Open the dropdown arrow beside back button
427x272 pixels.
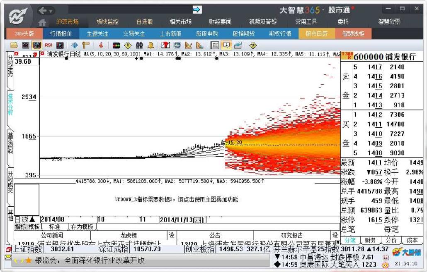pos(51,11)
